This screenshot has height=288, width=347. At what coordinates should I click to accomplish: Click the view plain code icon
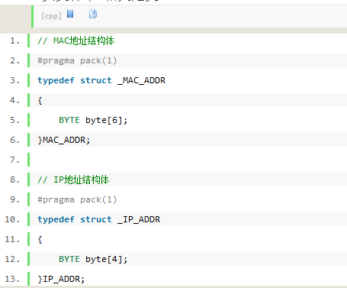tap(70, 14)
